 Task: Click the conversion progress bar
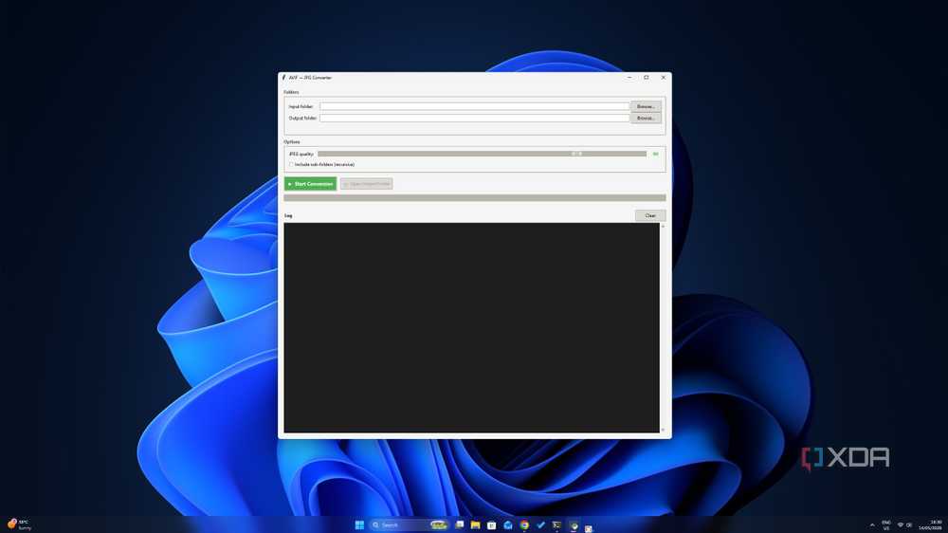[x=475, y=198]
